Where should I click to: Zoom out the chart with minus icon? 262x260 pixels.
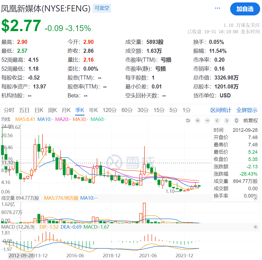207,120
